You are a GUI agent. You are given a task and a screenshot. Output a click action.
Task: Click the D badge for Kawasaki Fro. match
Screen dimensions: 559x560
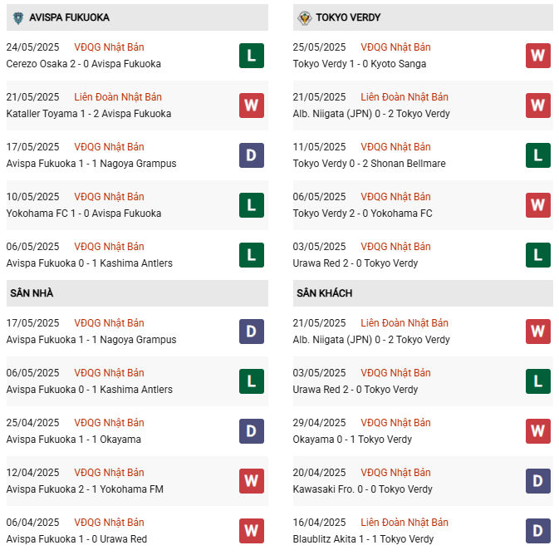pos(537,481)
